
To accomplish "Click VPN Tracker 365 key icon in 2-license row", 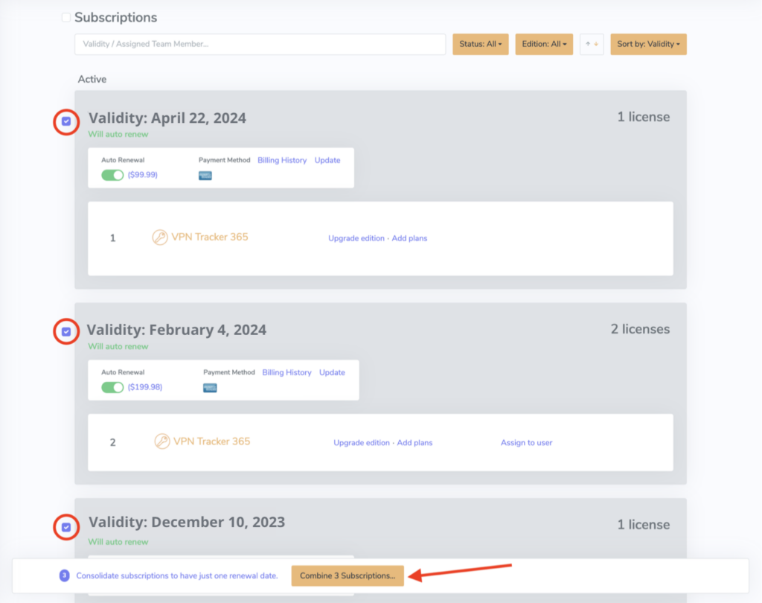I will point(161,441).
